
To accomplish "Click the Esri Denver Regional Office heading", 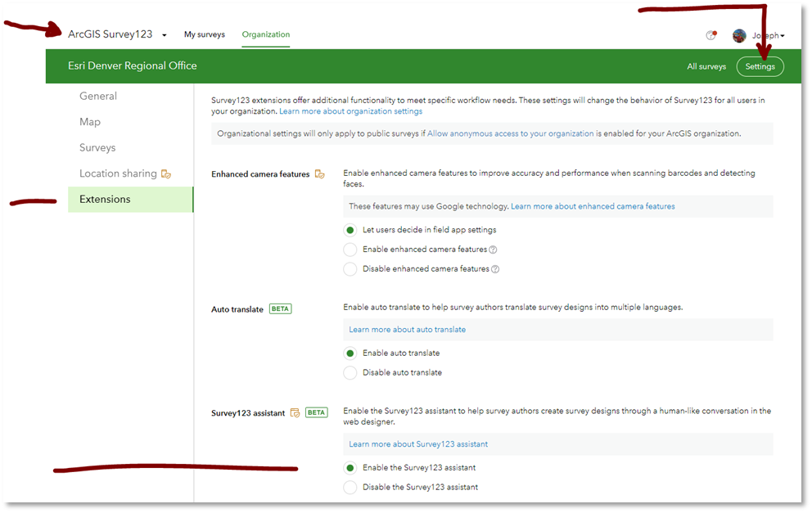I will click(x=132, y=65).
